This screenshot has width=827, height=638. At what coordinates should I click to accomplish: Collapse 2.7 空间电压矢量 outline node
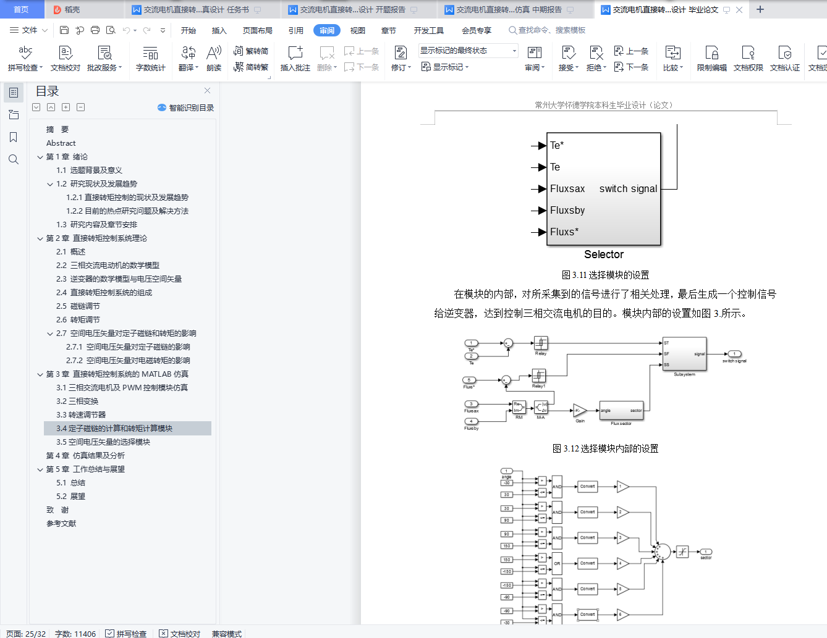pos(50,334)
